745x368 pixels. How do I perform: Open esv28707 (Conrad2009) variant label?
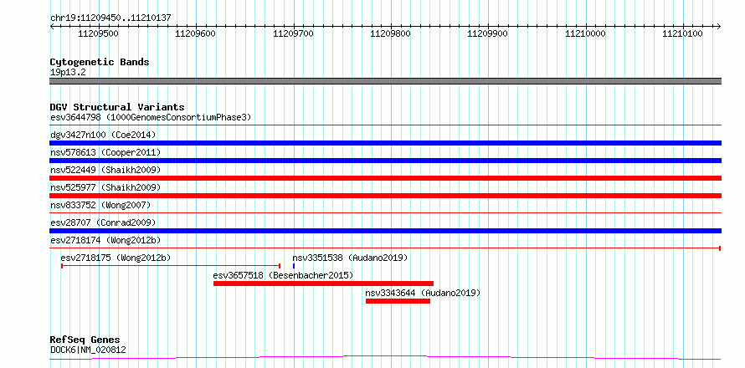tap(103, 222)
